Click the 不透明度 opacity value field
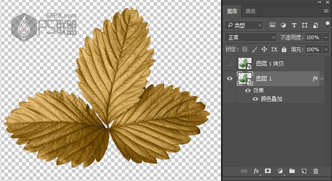The width and height of the screenshot is (332, 181). pyautogui.click(x=313, y=38)
